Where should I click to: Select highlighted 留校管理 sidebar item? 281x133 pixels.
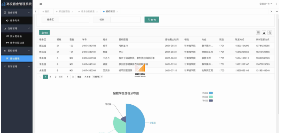pos(17,59)
